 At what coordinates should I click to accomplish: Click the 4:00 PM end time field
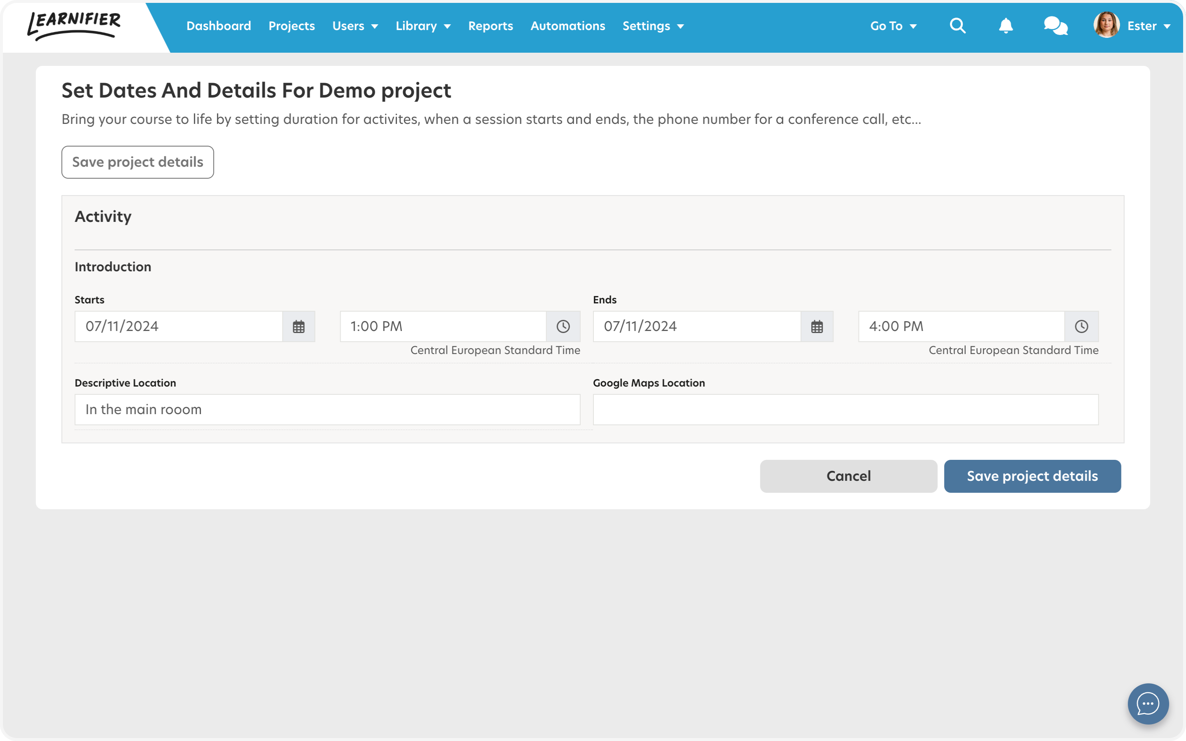point(962,326)
